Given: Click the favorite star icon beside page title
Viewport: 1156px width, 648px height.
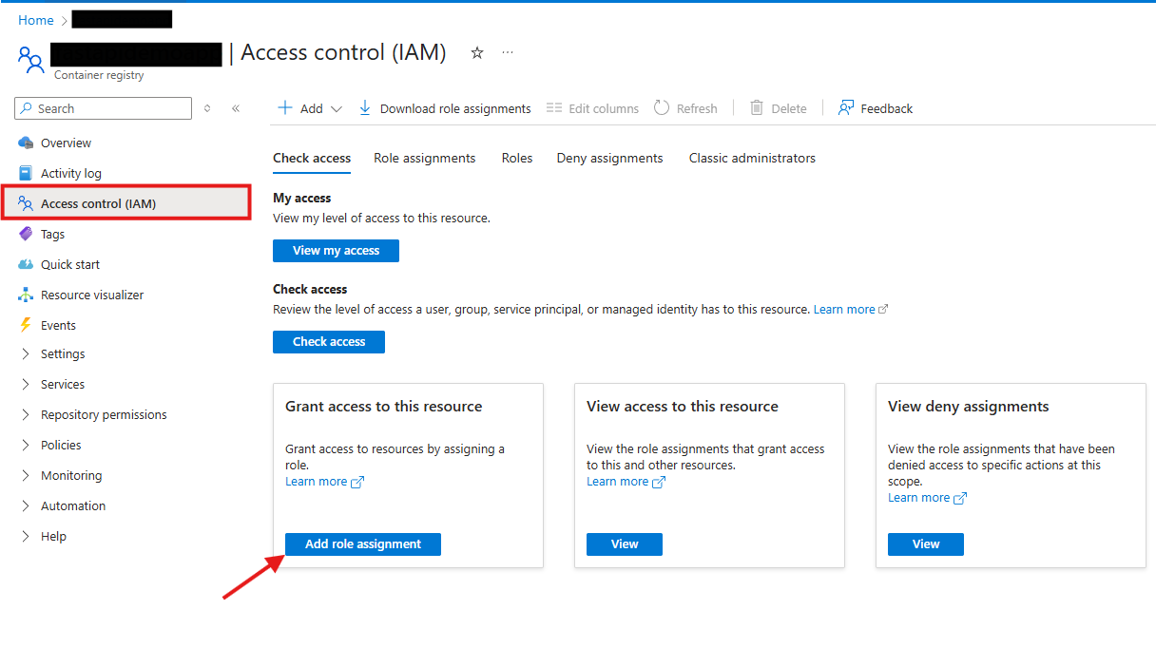Looking at the screenshot, I should [x=477, y=53].
